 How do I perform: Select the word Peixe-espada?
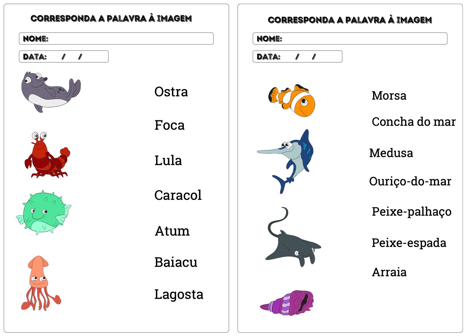(x=409, y=243)
